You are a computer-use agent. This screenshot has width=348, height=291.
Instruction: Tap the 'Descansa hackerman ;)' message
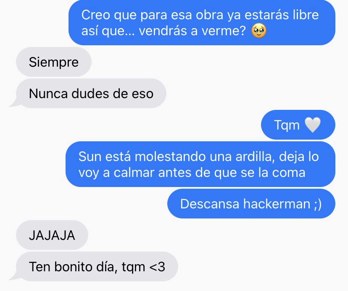point(251,203)
